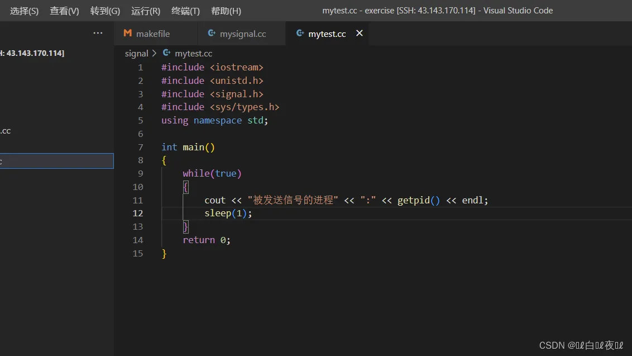
Task: Click the C++ icon on mytest.cc tab
Action: pyautogui.click(x=300, y=34)
